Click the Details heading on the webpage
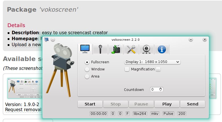The height and width of the screenshot is (122, 222). pyautogui.click(x=16, y=25)
